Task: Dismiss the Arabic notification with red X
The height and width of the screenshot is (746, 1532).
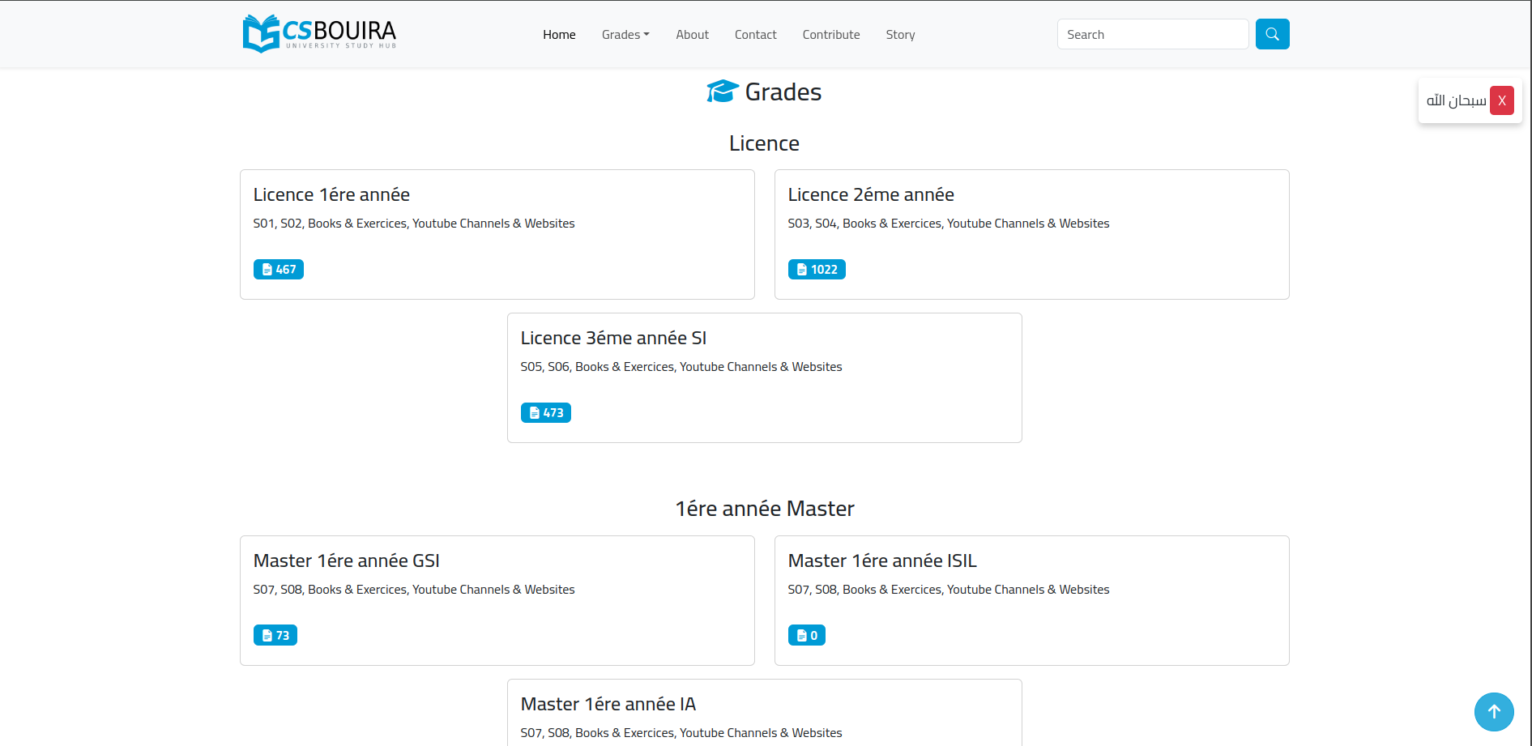Action: point(1501,100)
